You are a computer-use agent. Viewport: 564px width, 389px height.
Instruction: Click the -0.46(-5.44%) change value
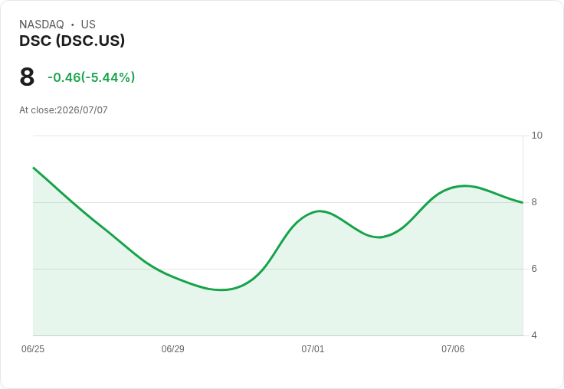point(91,77)
